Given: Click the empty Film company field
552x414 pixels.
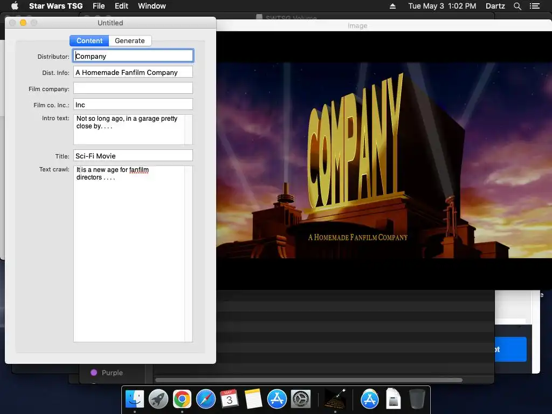Looking at the screenshot, I should pos(133,88).
